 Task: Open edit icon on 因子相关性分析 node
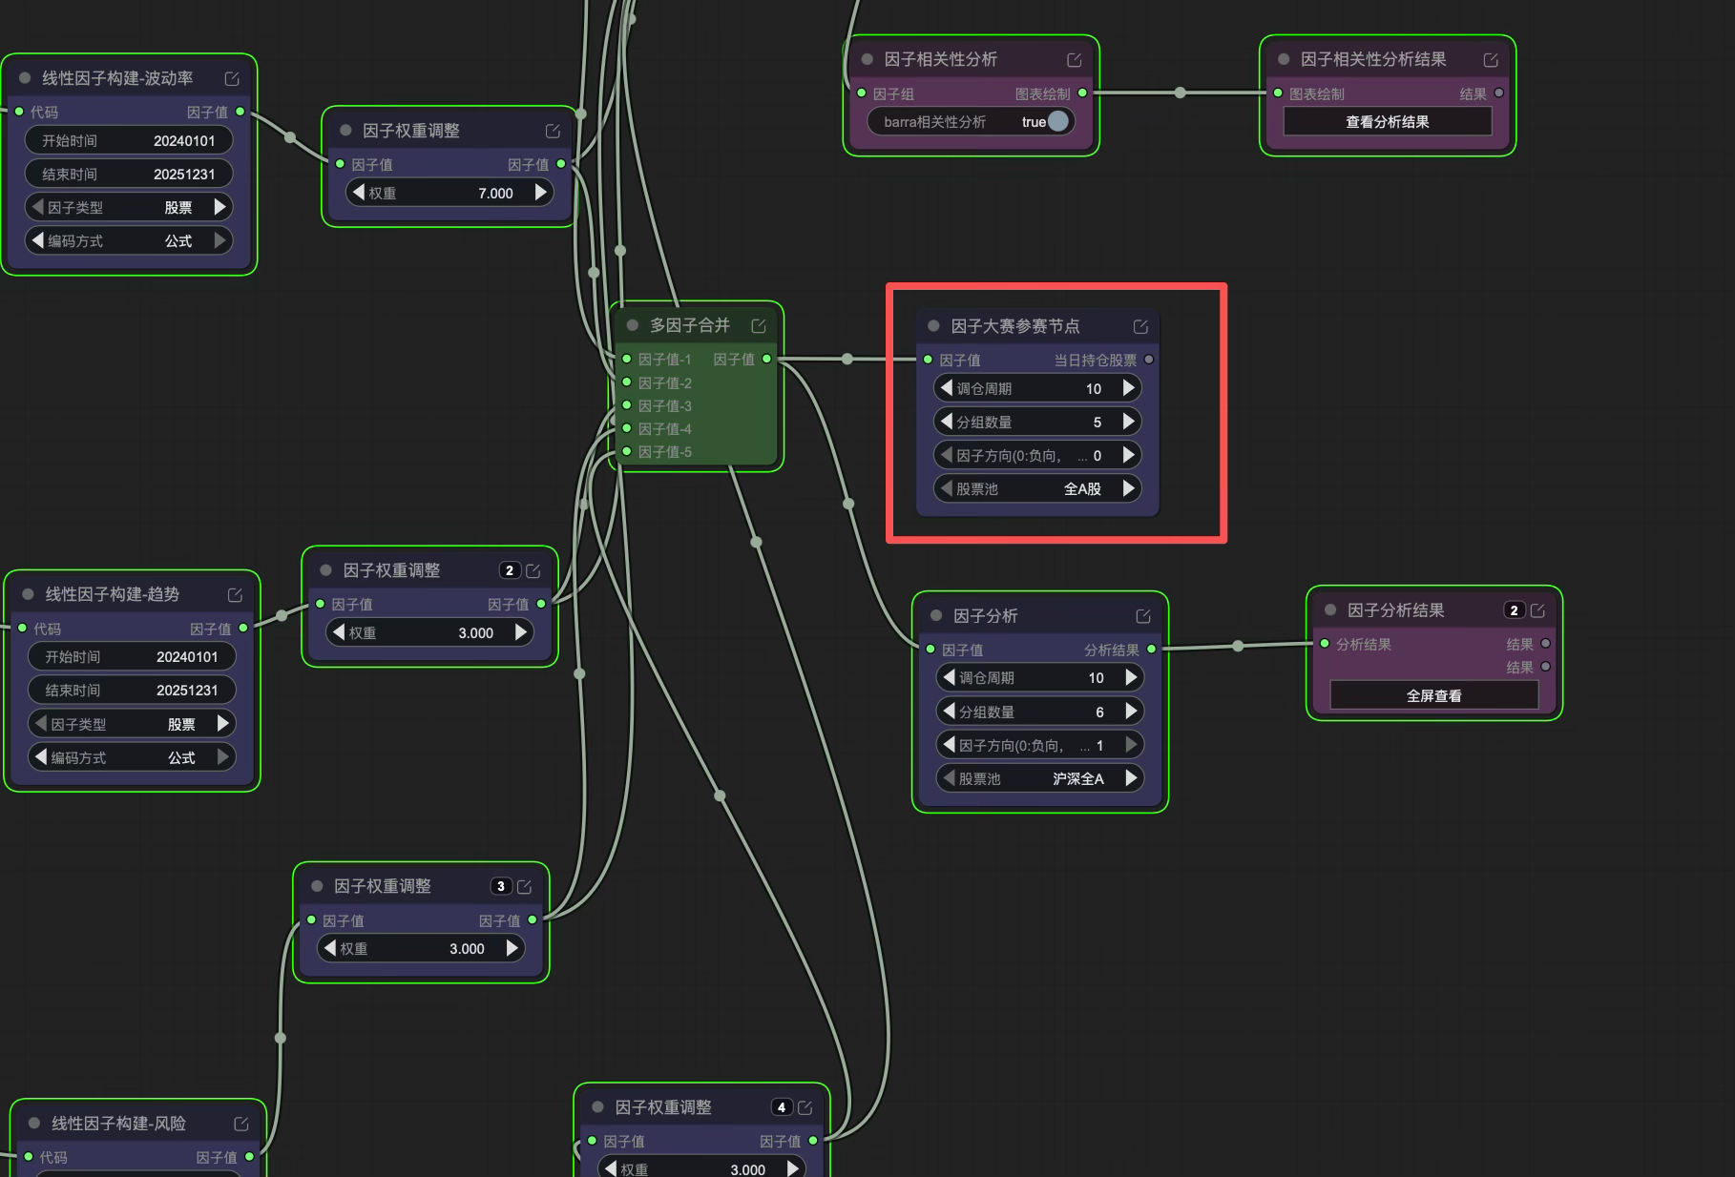1075,59
